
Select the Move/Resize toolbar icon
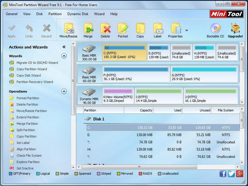coord(69,28)
